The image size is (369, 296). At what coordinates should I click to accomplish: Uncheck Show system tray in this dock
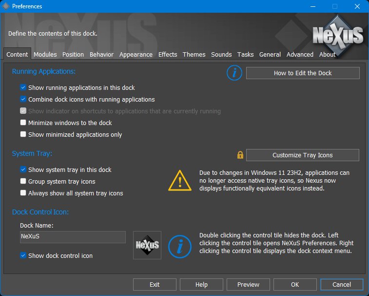click(x=23, y=169)
